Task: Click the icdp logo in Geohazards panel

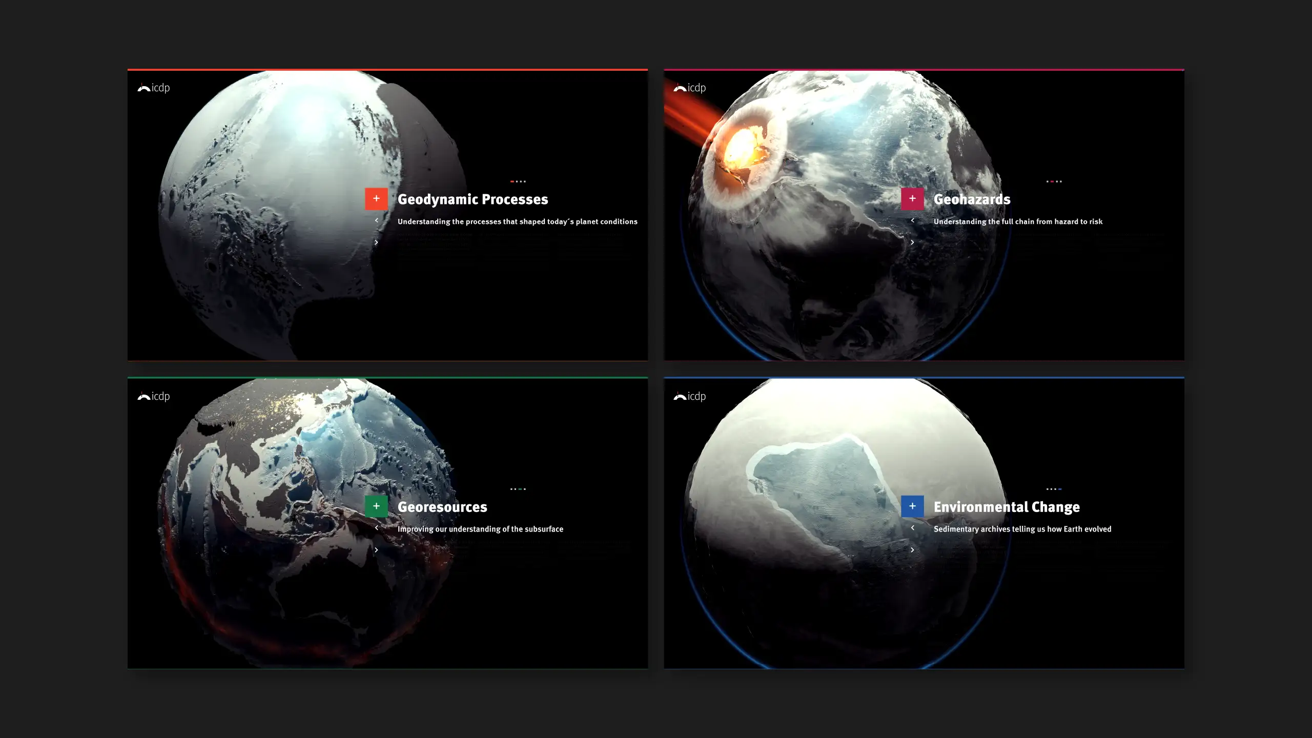Action: coord(690,88)
